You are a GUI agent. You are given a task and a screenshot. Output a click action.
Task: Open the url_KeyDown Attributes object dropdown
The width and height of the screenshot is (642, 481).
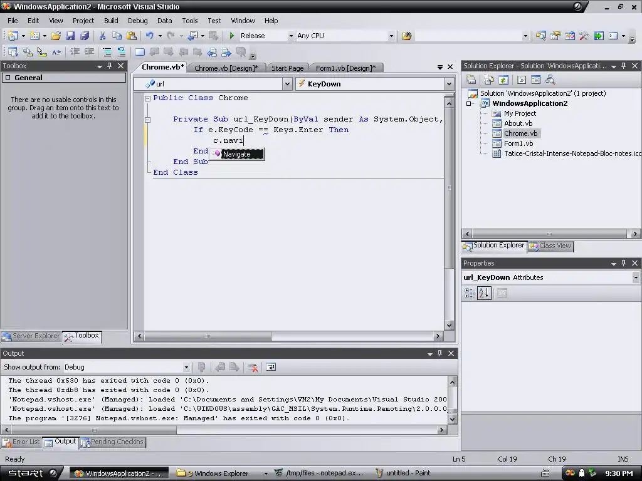pyautogui.click(x=636, y=277)
